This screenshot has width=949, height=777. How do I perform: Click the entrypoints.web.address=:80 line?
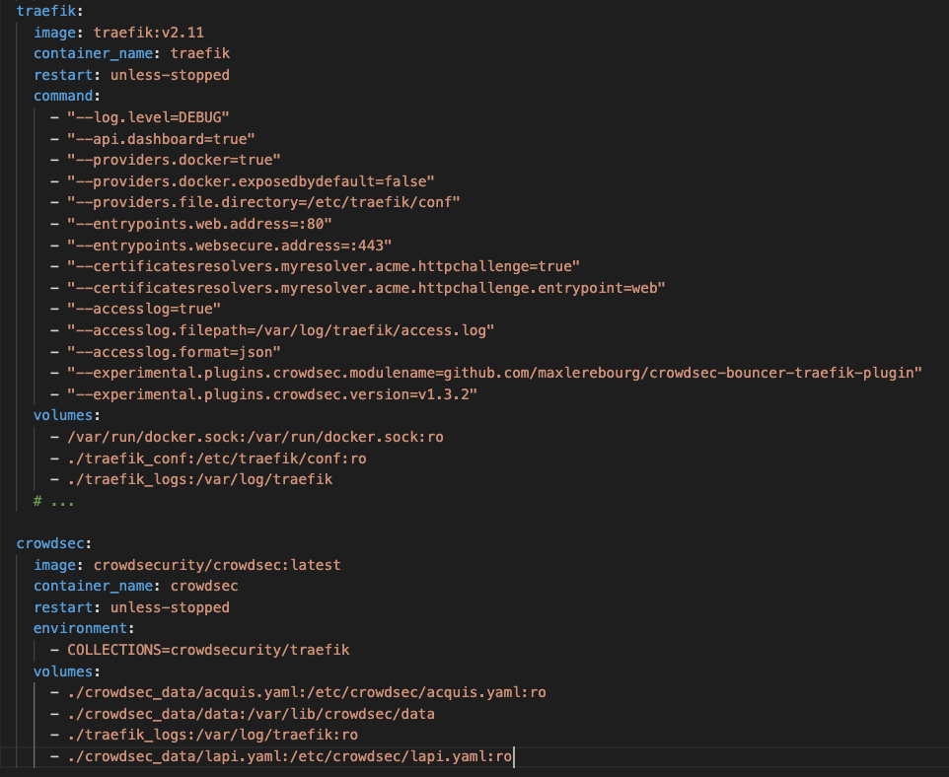click(191, 224)
